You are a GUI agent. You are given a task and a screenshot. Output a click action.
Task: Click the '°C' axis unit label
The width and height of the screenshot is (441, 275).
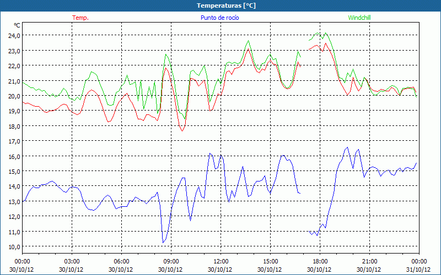pos(17,25)
